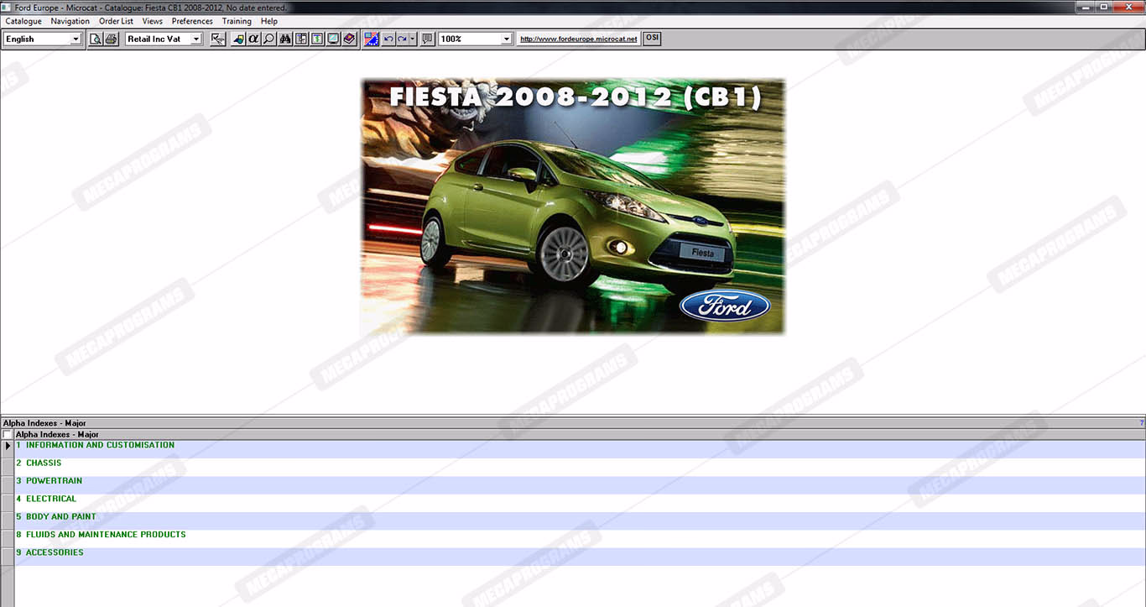
Task: Click the undo arrow icon
Action: click(x=388, y=39)
